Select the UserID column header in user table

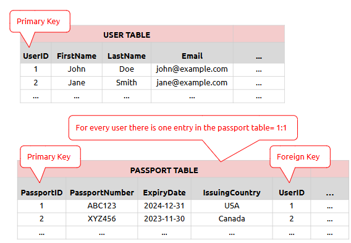(36, 53)
